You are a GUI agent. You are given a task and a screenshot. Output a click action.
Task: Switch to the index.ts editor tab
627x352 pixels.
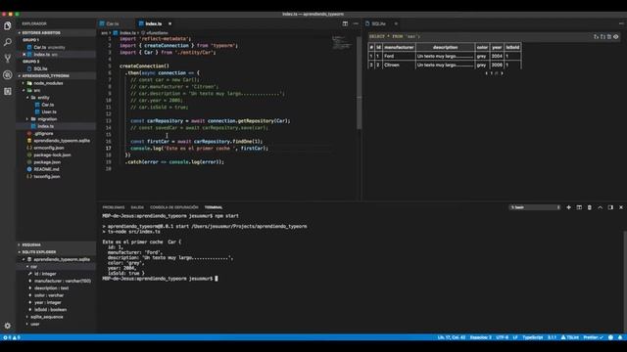point(154,23)
